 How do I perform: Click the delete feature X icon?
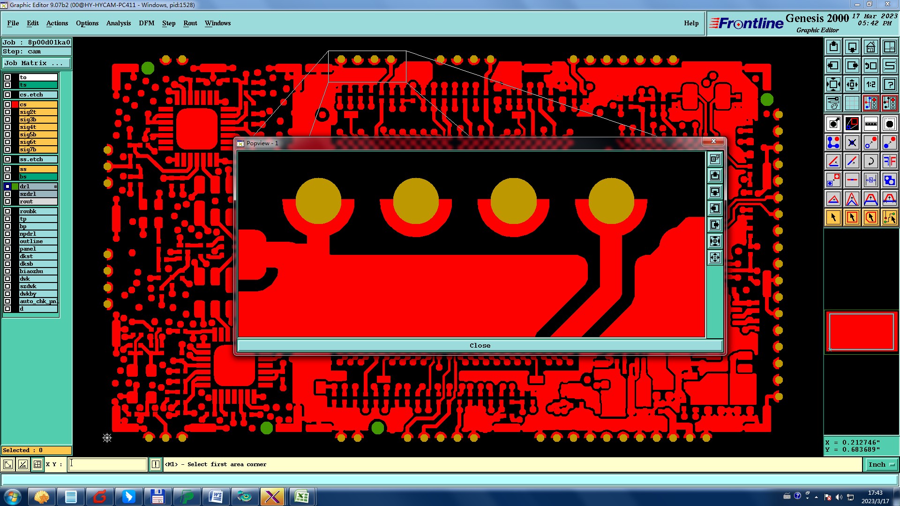852,142
